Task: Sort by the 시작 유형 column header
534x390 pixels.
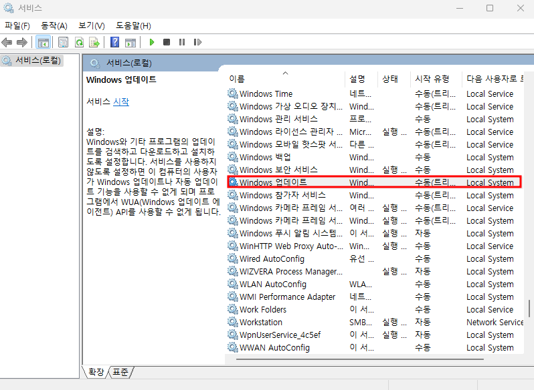Action: (436, 79)
